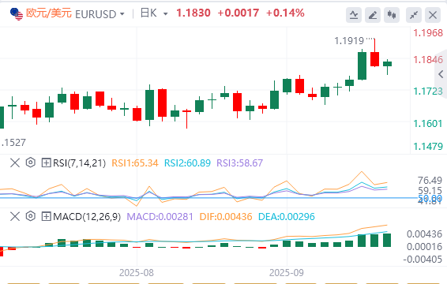This screenshot has height=284, width=447.
Task: Click the 2025-08 date axis label
Action: 137,273
